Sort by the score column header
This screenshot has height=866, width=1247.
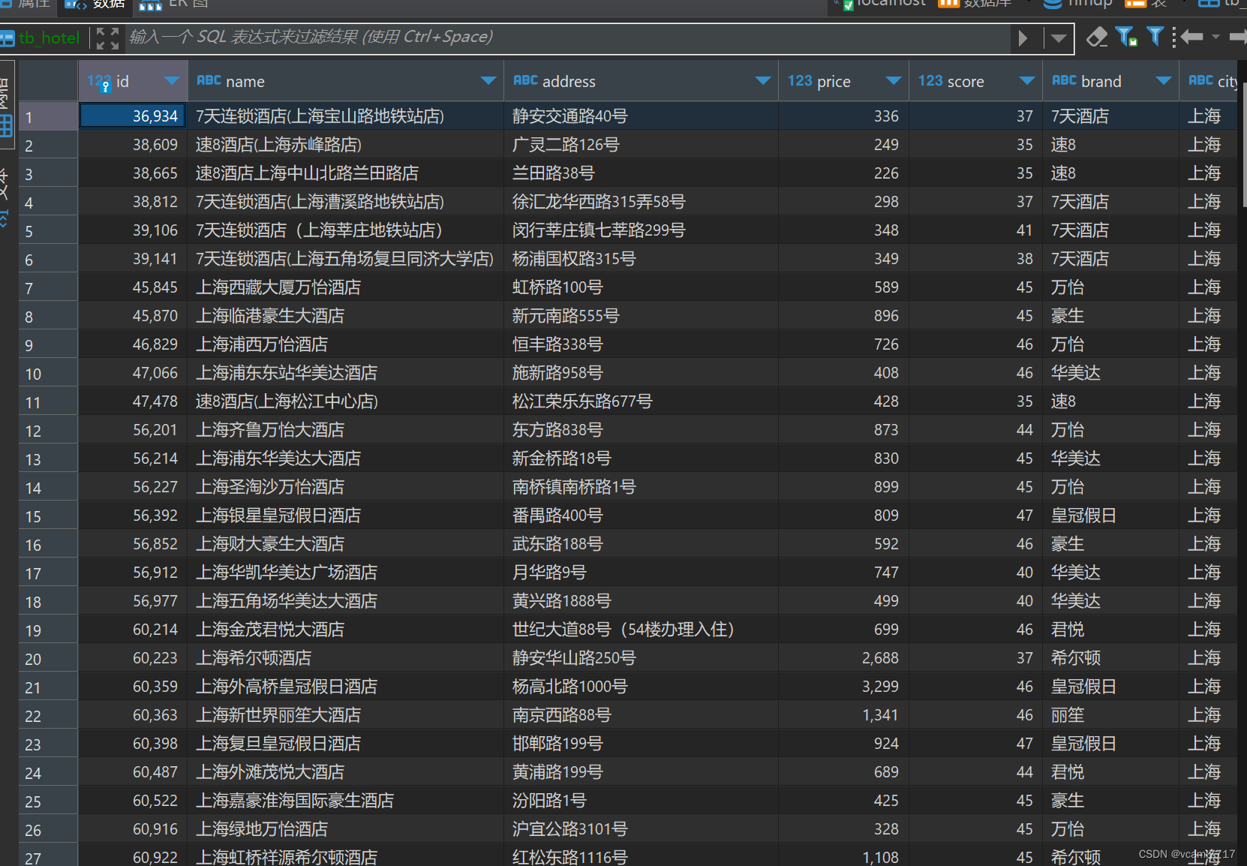(x=966, y=82)
